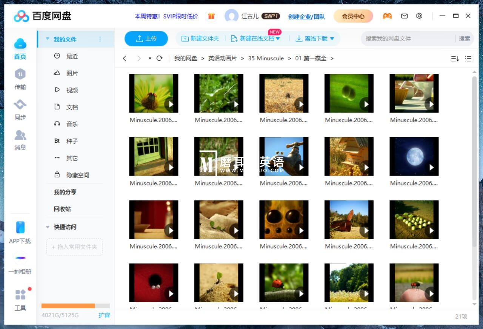The image size is (483, 329).
Task: Check messages via the envelope icon
Action: [x=403, y=16]
